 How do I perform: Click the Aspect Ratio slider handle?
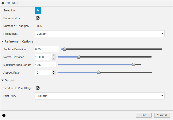point(99,73)
